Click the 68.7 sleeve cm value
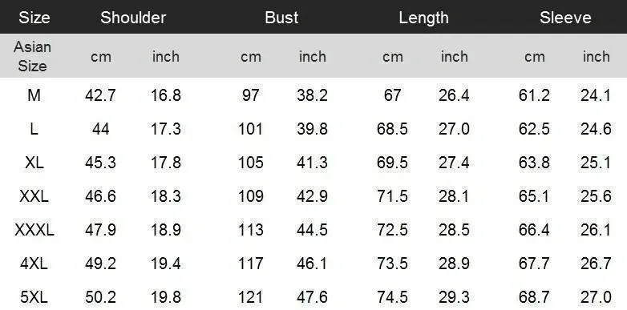This screenshot has width=627, height=310. click(534, 297)
